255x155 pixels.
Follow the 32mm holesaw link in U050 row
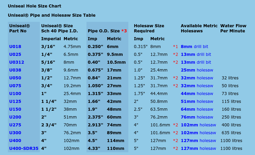[197, 78]
